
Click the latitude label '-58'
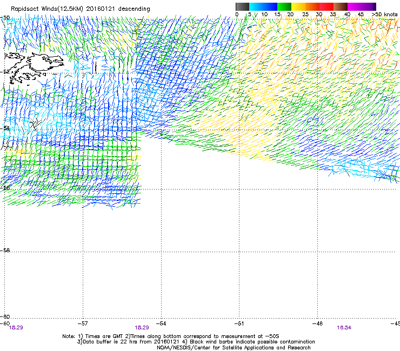point(5,251)
